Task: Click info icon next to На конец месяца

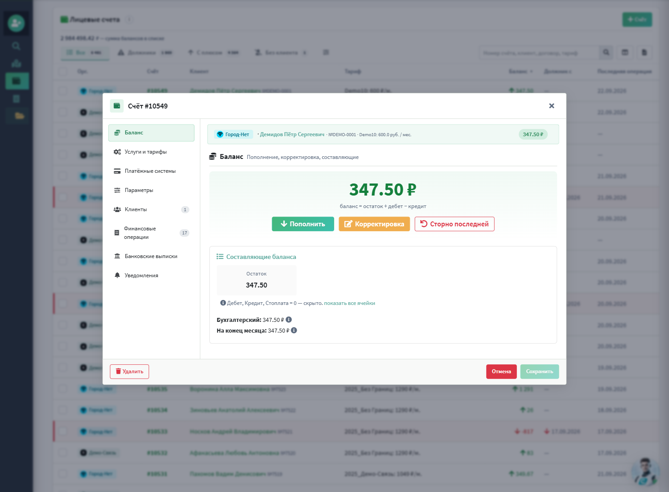Action: 294,330
